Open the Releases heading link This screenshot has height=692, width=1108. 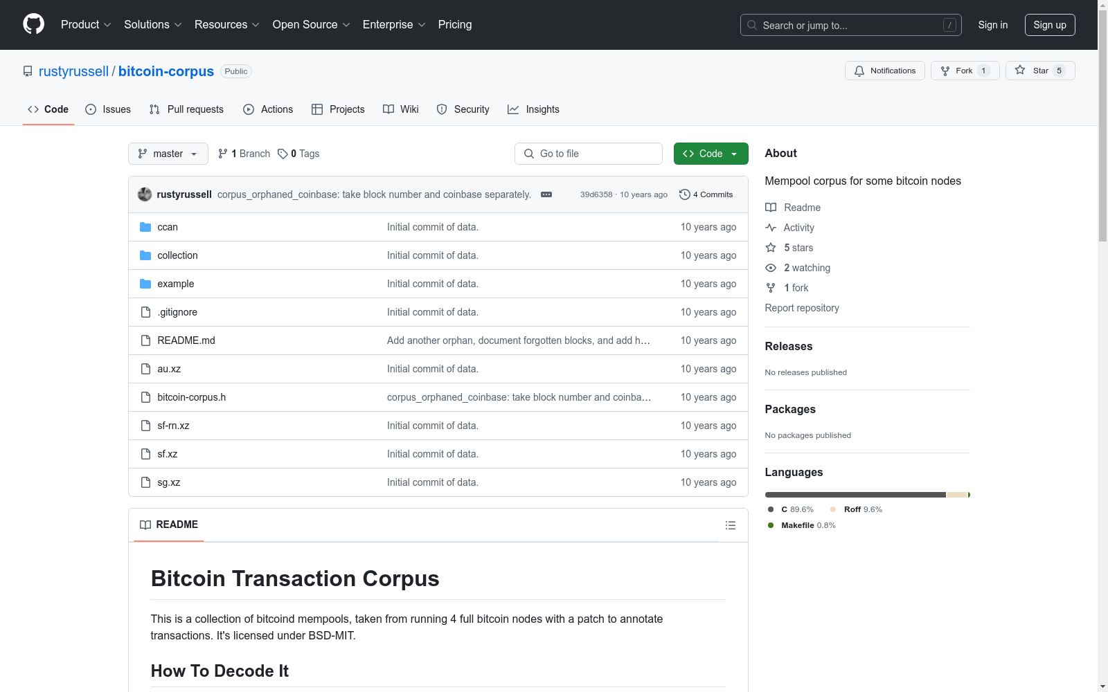point(789,346)
